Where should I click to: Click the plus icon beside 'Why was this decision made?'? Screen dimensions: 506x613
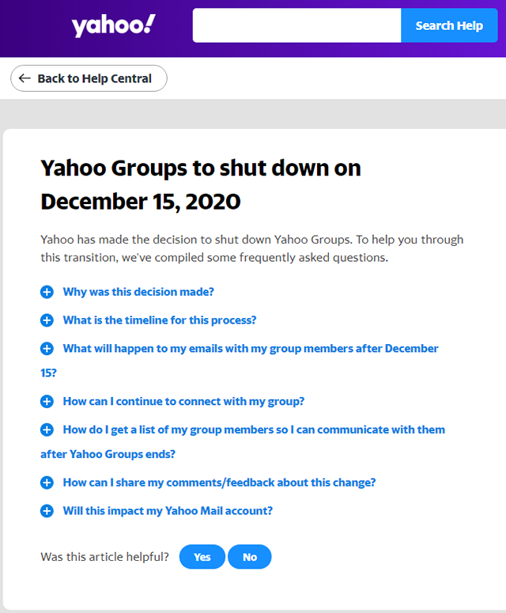coord(47,292)
